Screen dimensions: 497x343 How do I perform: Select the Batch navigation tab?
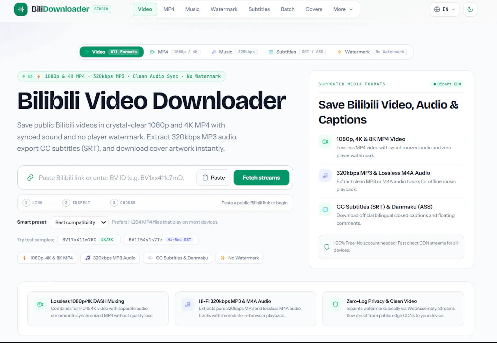pos(288,9)
